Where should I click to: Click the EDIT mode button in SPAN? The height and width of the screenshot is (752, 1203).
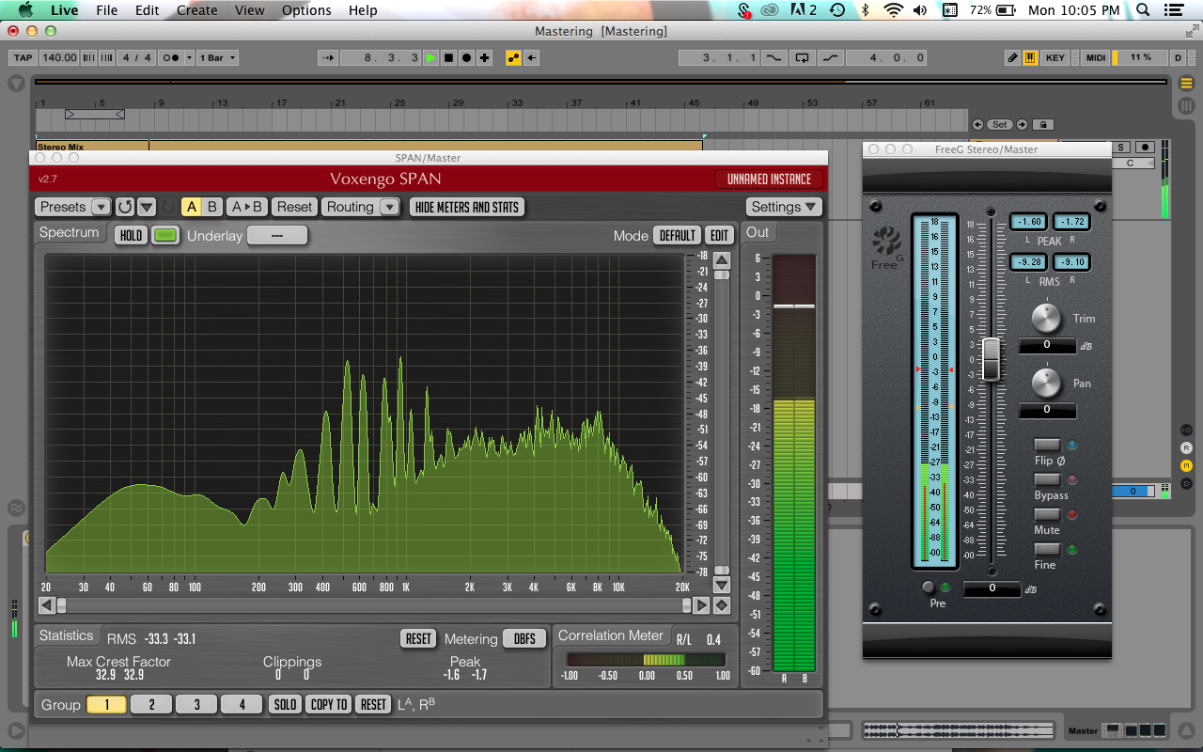click(x=719, y=235)
